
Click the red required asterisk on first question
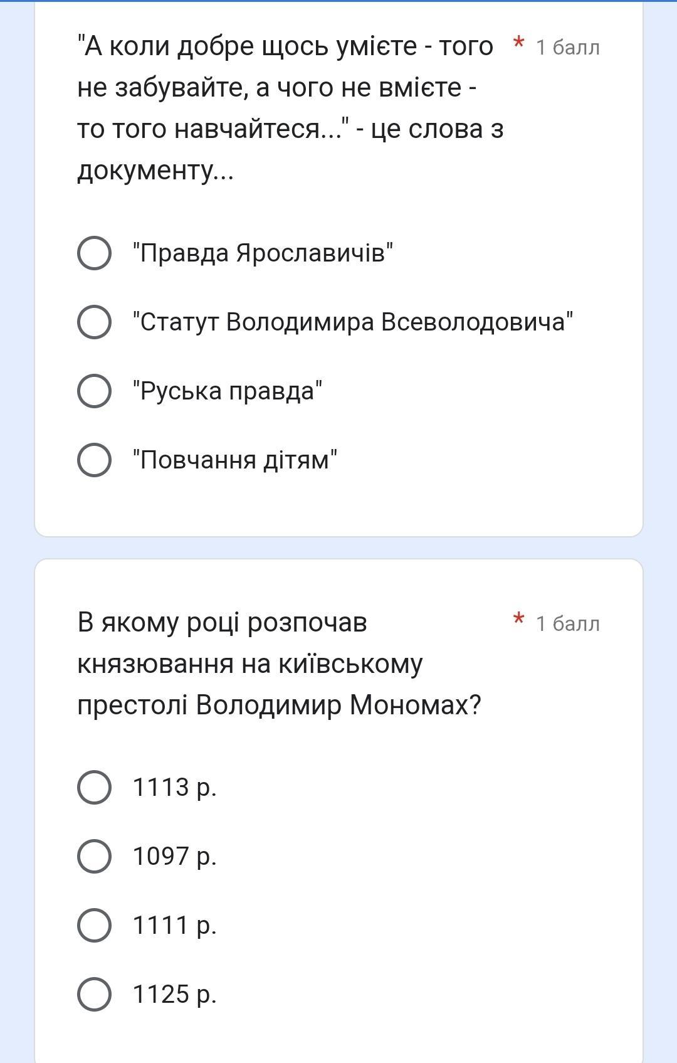point(518,44)
